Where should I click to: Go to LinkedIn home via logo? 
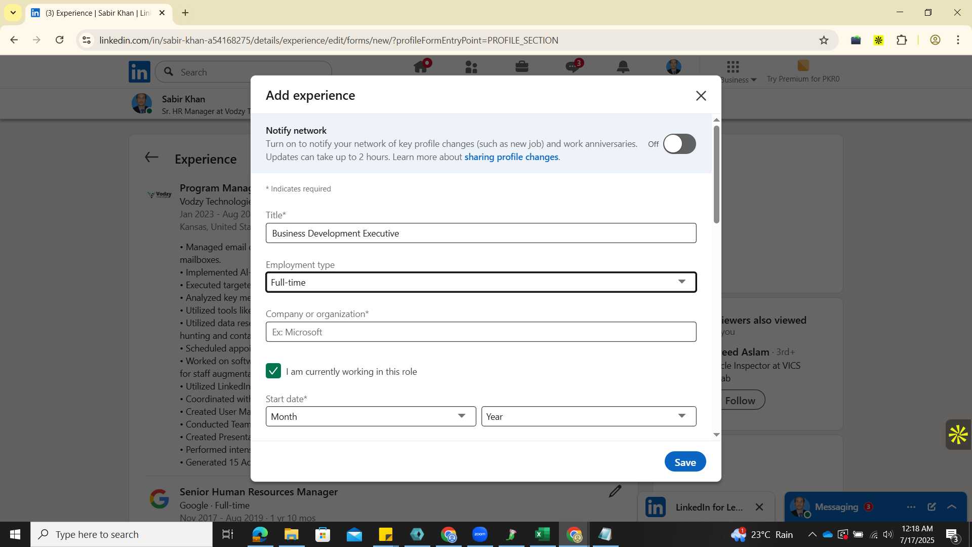click(x=139, y=72)
